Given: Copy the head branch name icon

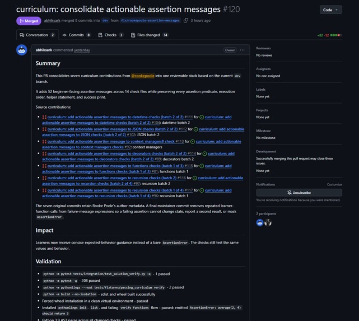Looking at the screenshot, I should [x=186, y=20].
